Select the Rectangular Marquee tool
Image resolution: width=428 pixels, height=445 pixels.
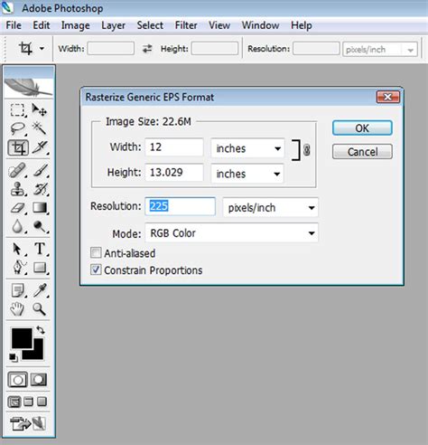[x=17, y=110]
